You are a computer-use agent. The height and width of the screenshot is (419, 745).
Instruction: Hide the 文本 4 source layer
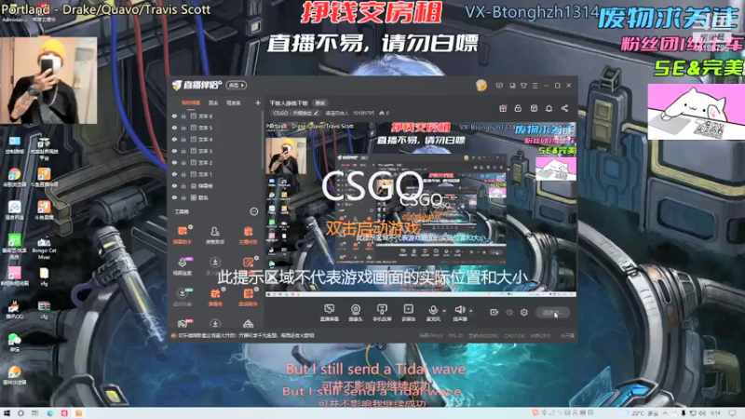pos(174,139)
